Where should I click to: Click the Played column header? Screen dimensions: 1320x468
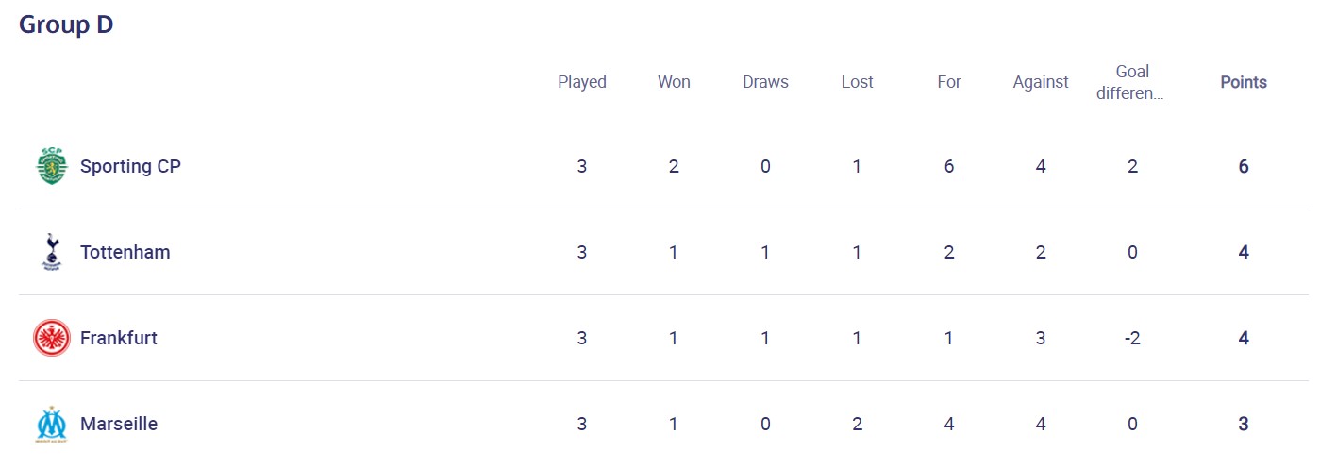pos(582,82)
